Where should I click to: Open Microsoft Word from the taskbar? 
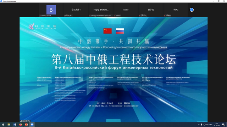15,125
